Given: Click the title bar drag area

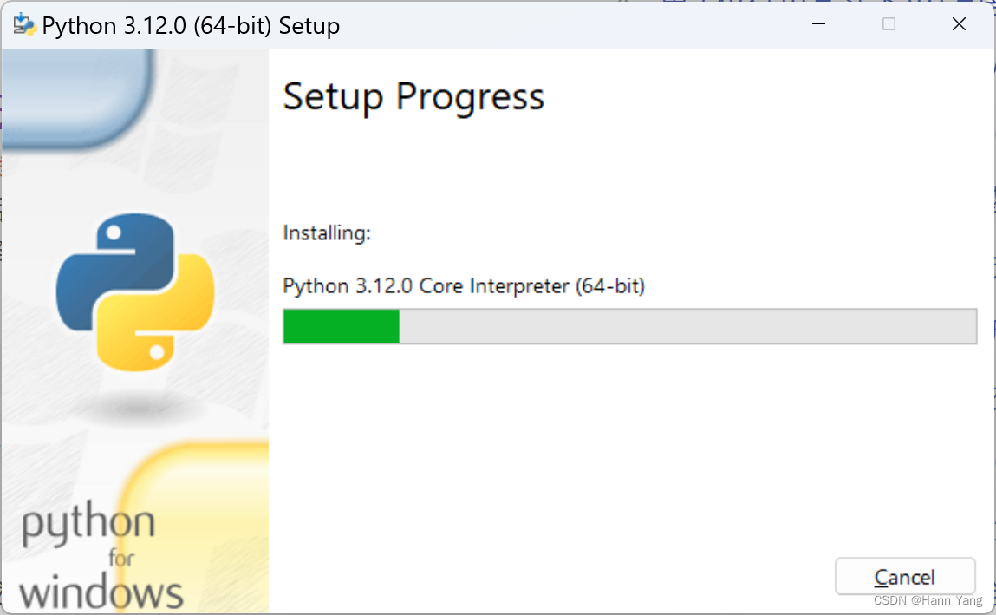Looking at the screenshot, I should (520, 24).
